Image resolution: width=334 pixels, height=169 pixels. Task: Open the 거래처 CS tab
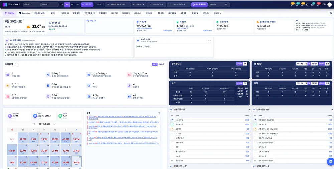(x=138, y=13)
